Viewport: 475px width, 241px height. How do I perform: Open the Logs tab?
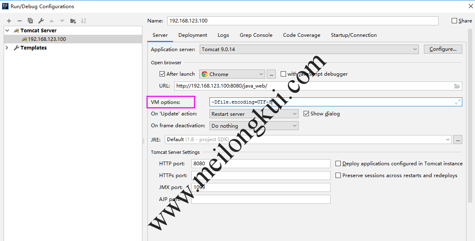[x=223, y=35]
